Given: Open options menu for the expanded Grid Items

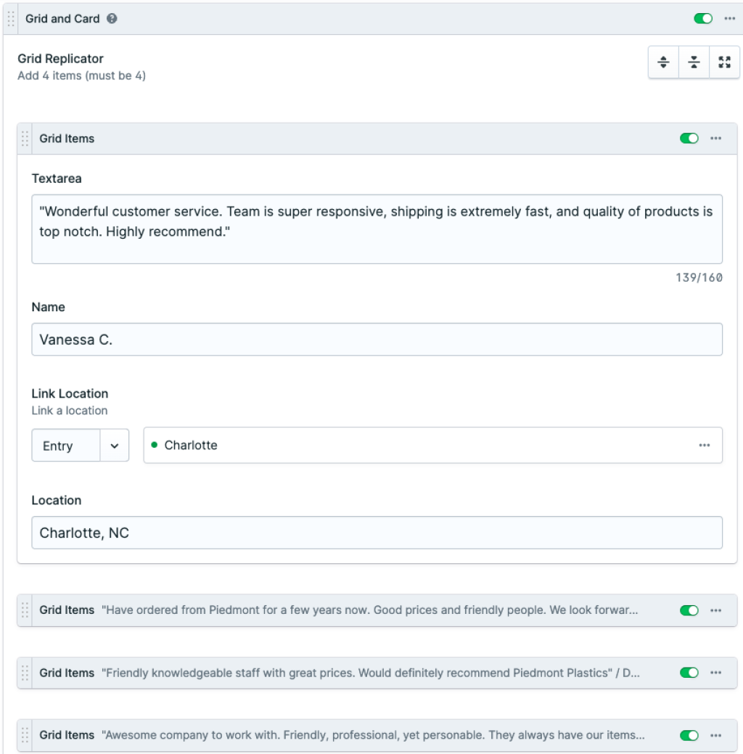Looking at the screenshot, I should point(715,139).
